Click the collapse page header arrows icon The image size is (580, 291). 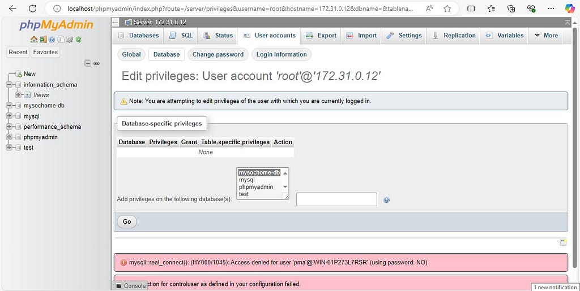tap(568, 23)
